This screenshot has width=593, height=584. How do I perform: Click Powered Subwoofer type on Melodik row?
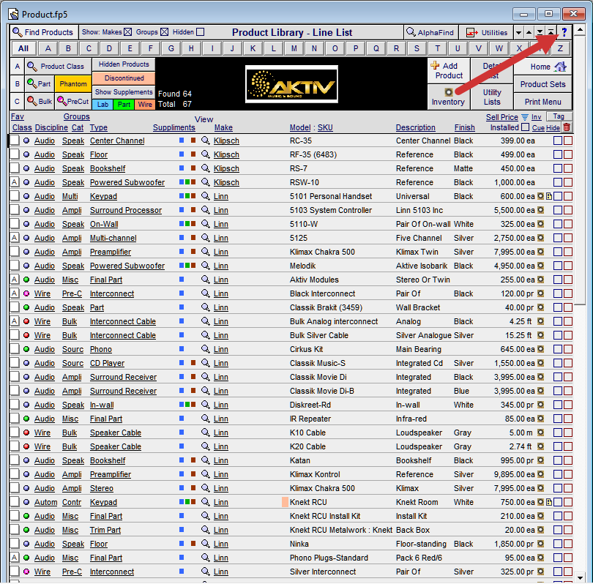coord(127,266)
